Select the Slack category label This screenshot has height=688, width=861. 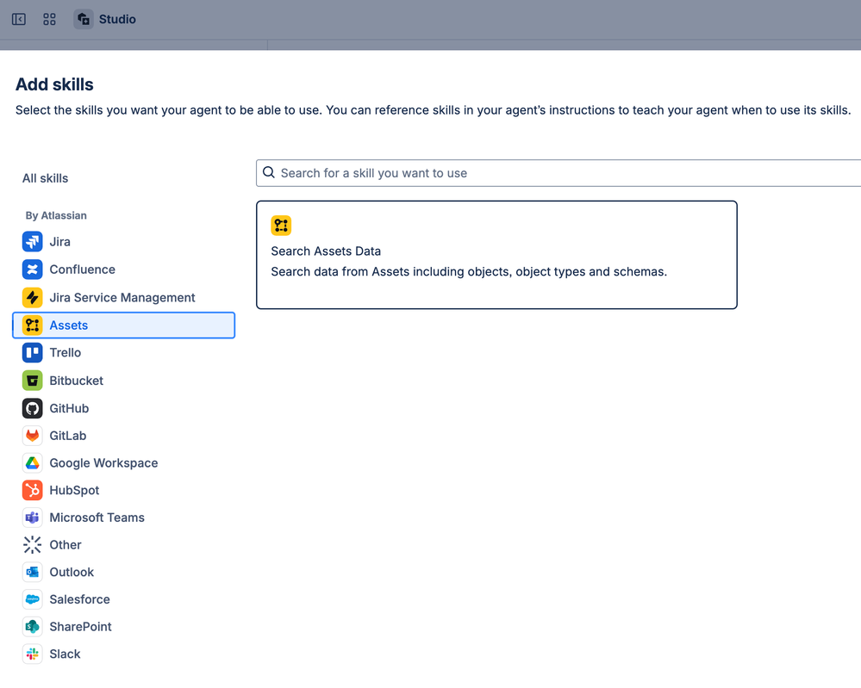pos(65,654)
